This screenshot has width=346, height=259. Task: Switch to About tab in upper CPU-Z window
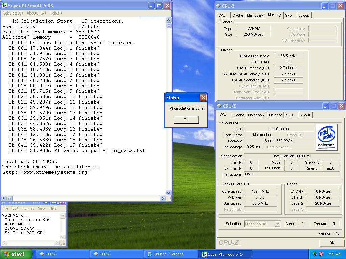click(304, 15)
